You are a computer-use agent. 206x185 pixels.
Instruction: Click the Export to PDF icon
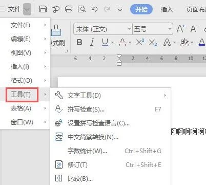point(56,9)
